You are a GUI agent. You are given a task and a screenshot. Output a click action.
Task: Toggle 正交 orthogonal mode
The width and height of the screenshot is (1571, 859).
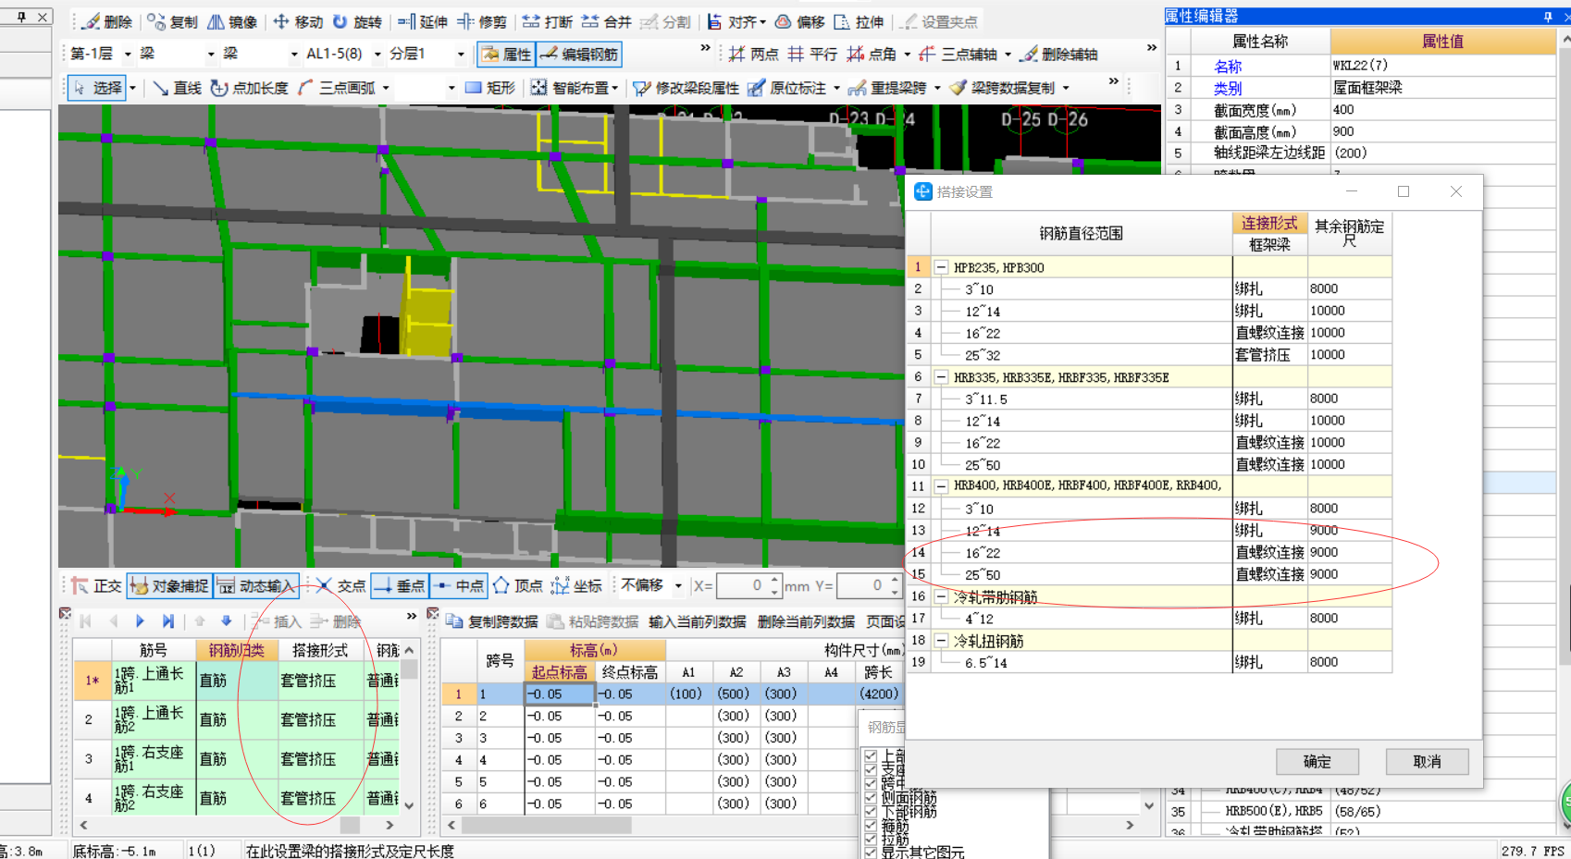(97, 585)
